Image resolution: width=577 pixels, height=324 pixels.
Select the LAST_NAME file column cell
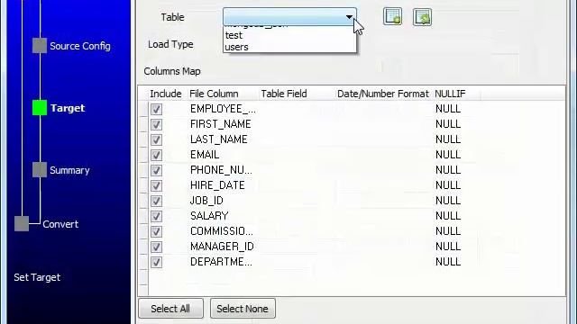click(219, 139)
